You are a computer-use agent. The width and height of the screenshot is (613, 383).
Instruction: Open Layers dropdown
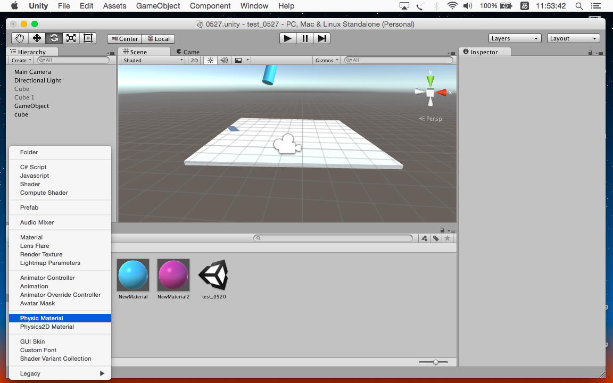[515, 38]
